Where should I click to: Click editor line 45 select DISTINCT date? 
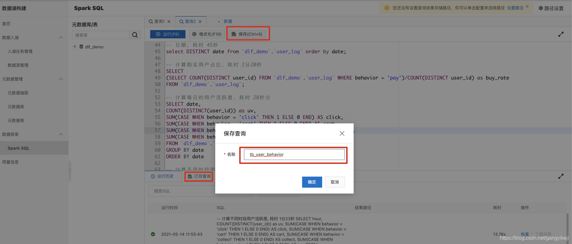[256, 52]
